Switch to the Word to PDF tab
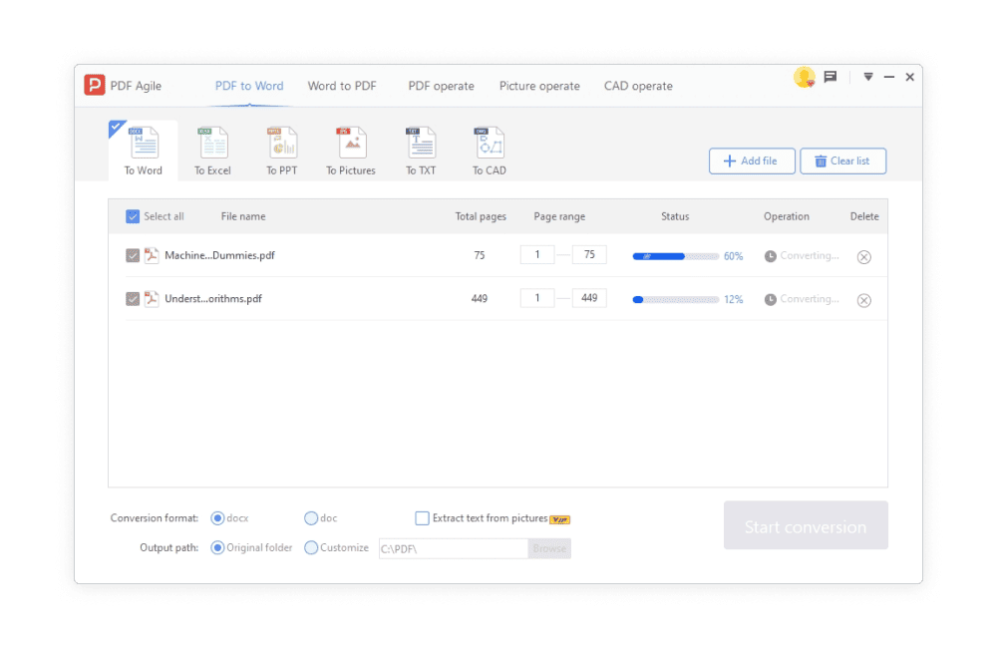997x648 pixels. (x=342, y=86)
